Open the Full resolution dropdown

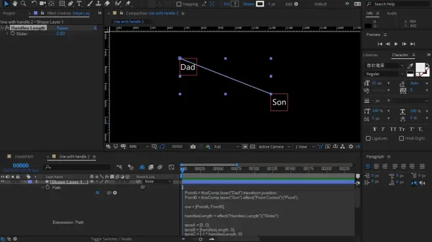226,147
